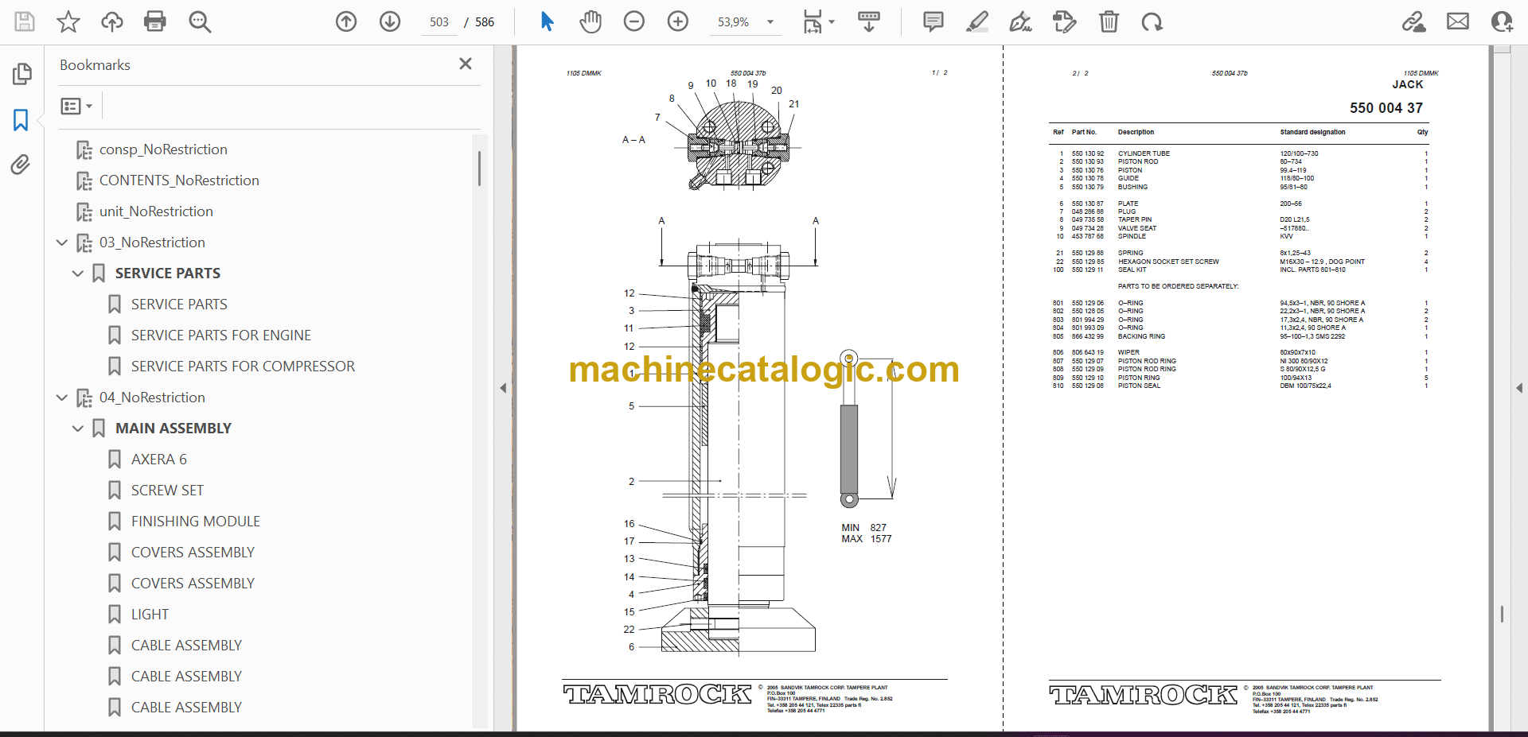Open the zoom level dropdown
Image resolution: width=1528 pixels, height=737 pixels.
[770, 22]
